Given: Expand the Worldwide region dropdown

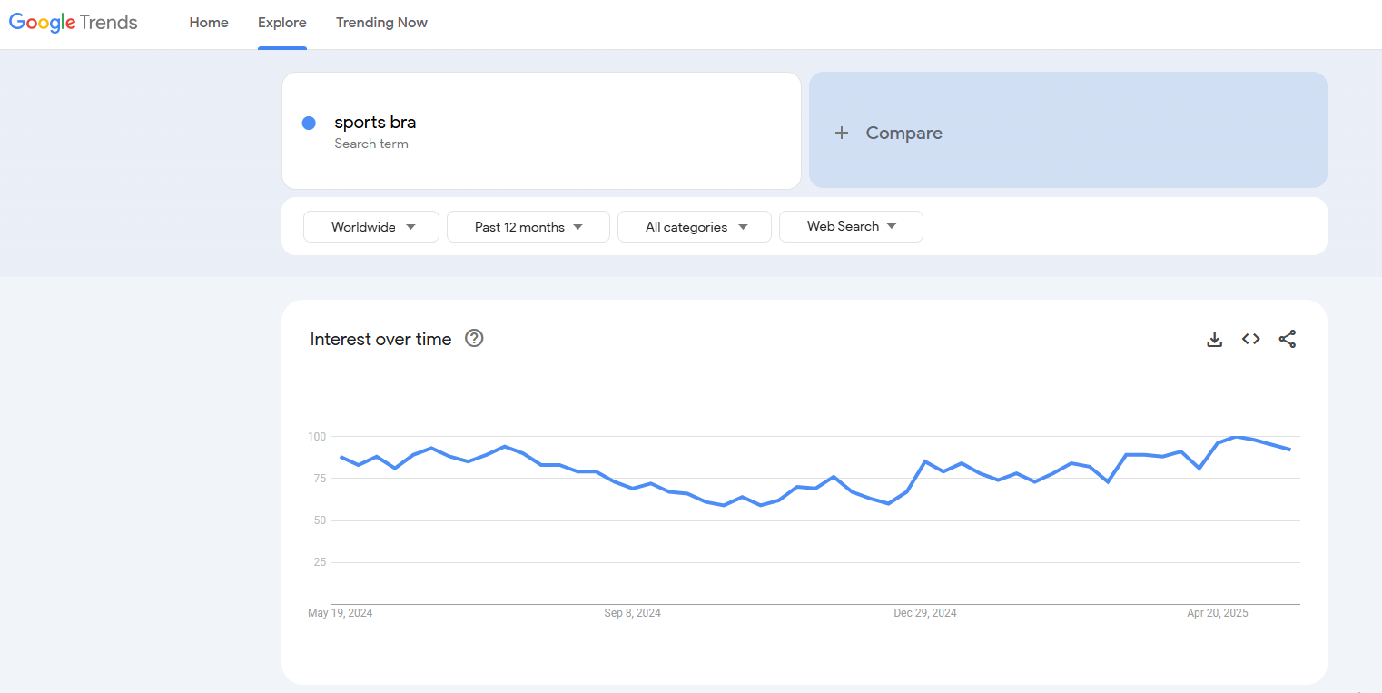Looking at the screenshot, I should click(x=371, y=227).
